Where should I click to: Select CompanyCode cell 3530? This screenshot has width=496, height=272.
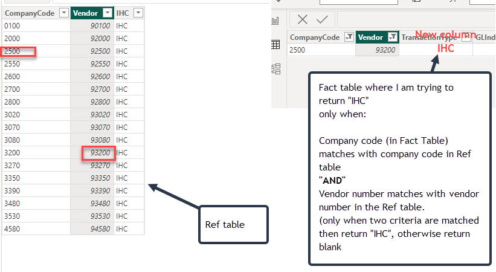(x=36, y=216)
